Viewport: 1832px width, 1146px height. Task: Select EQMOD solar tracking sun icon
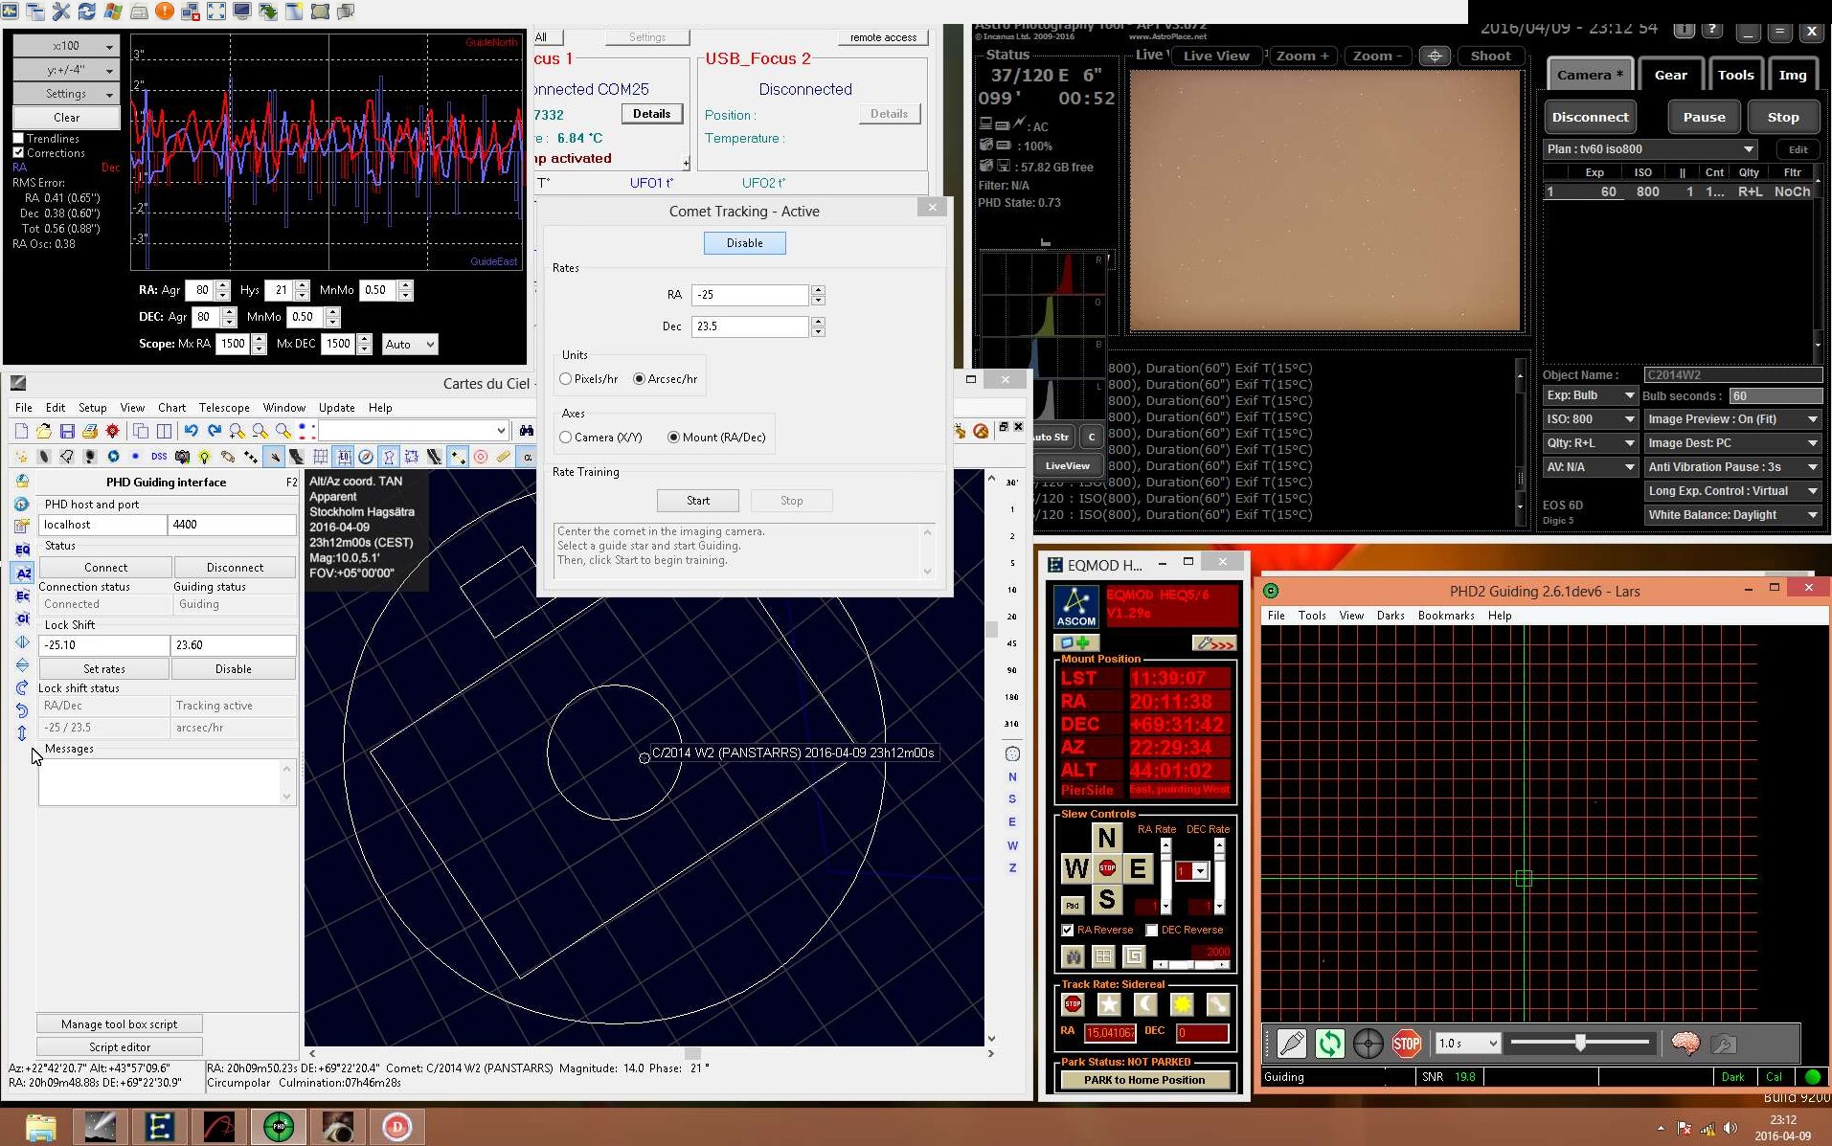1182,1004
